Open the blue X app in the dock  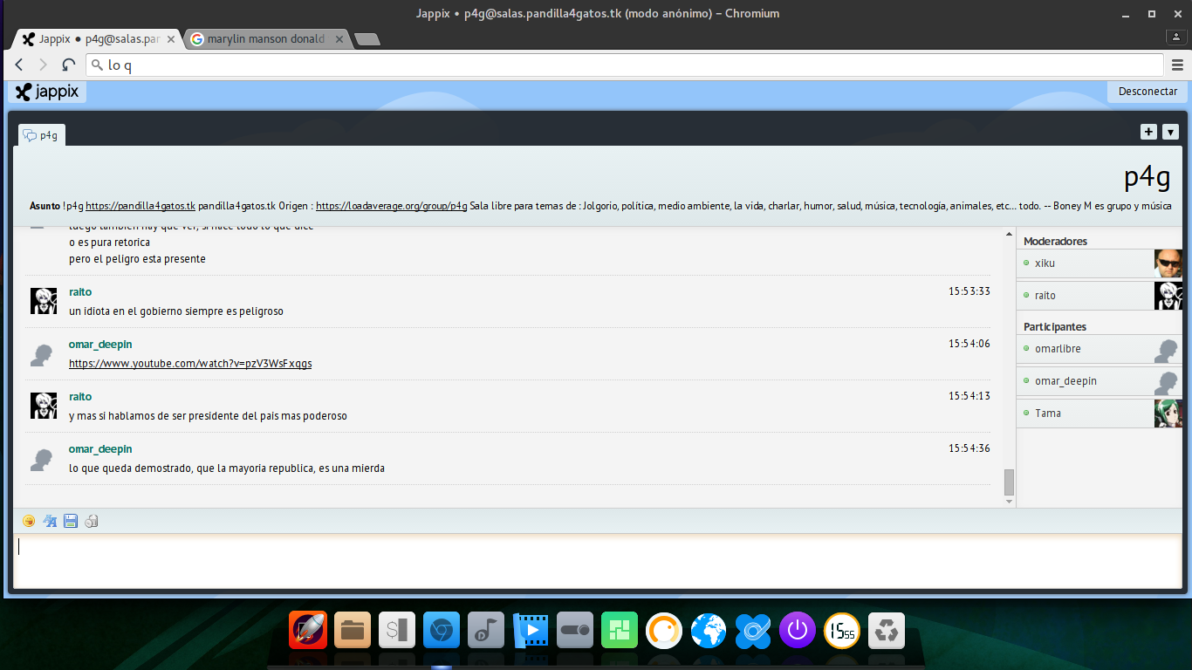tap(753, 630)
